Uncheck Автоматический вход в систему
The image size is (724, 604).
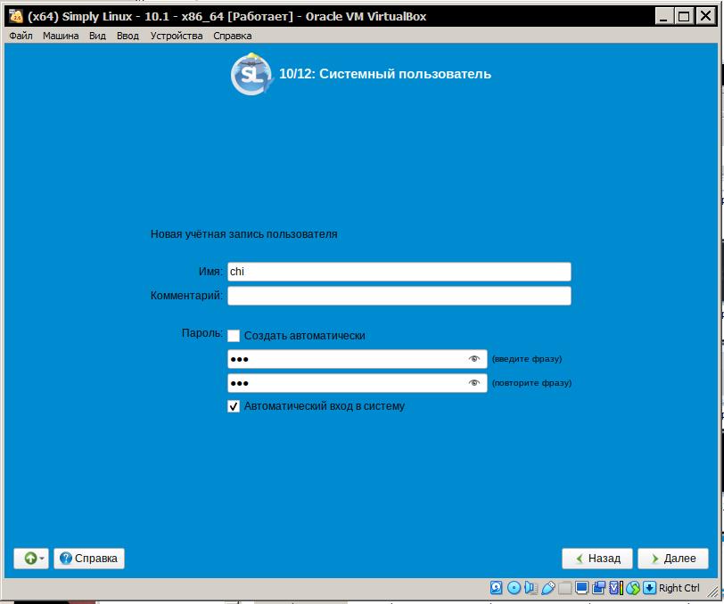234,406
